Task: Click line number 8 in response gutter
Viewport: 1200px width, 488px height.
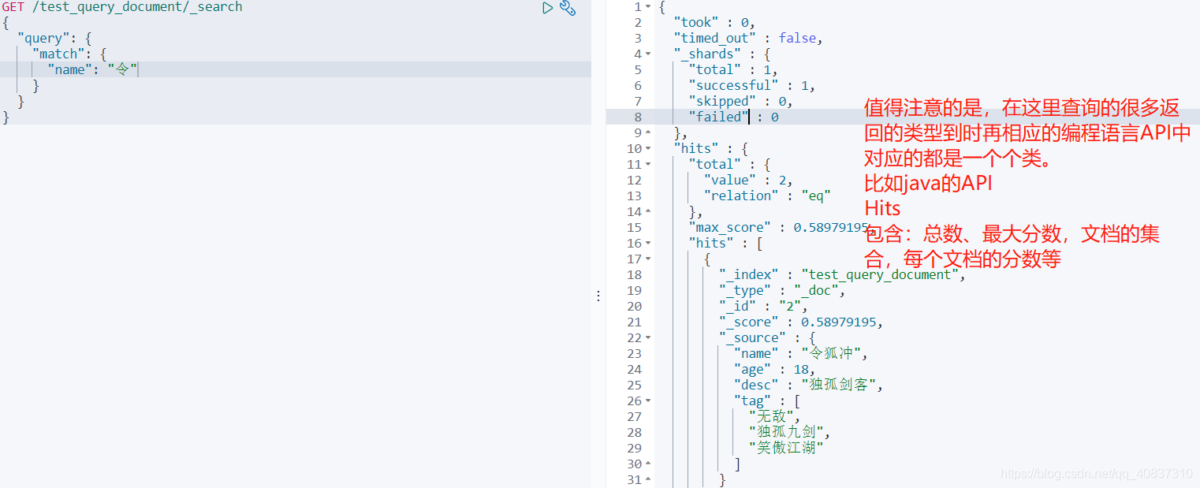Action: pos(638,117)
